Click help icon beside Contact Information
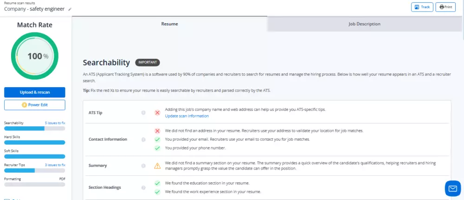 143,139
